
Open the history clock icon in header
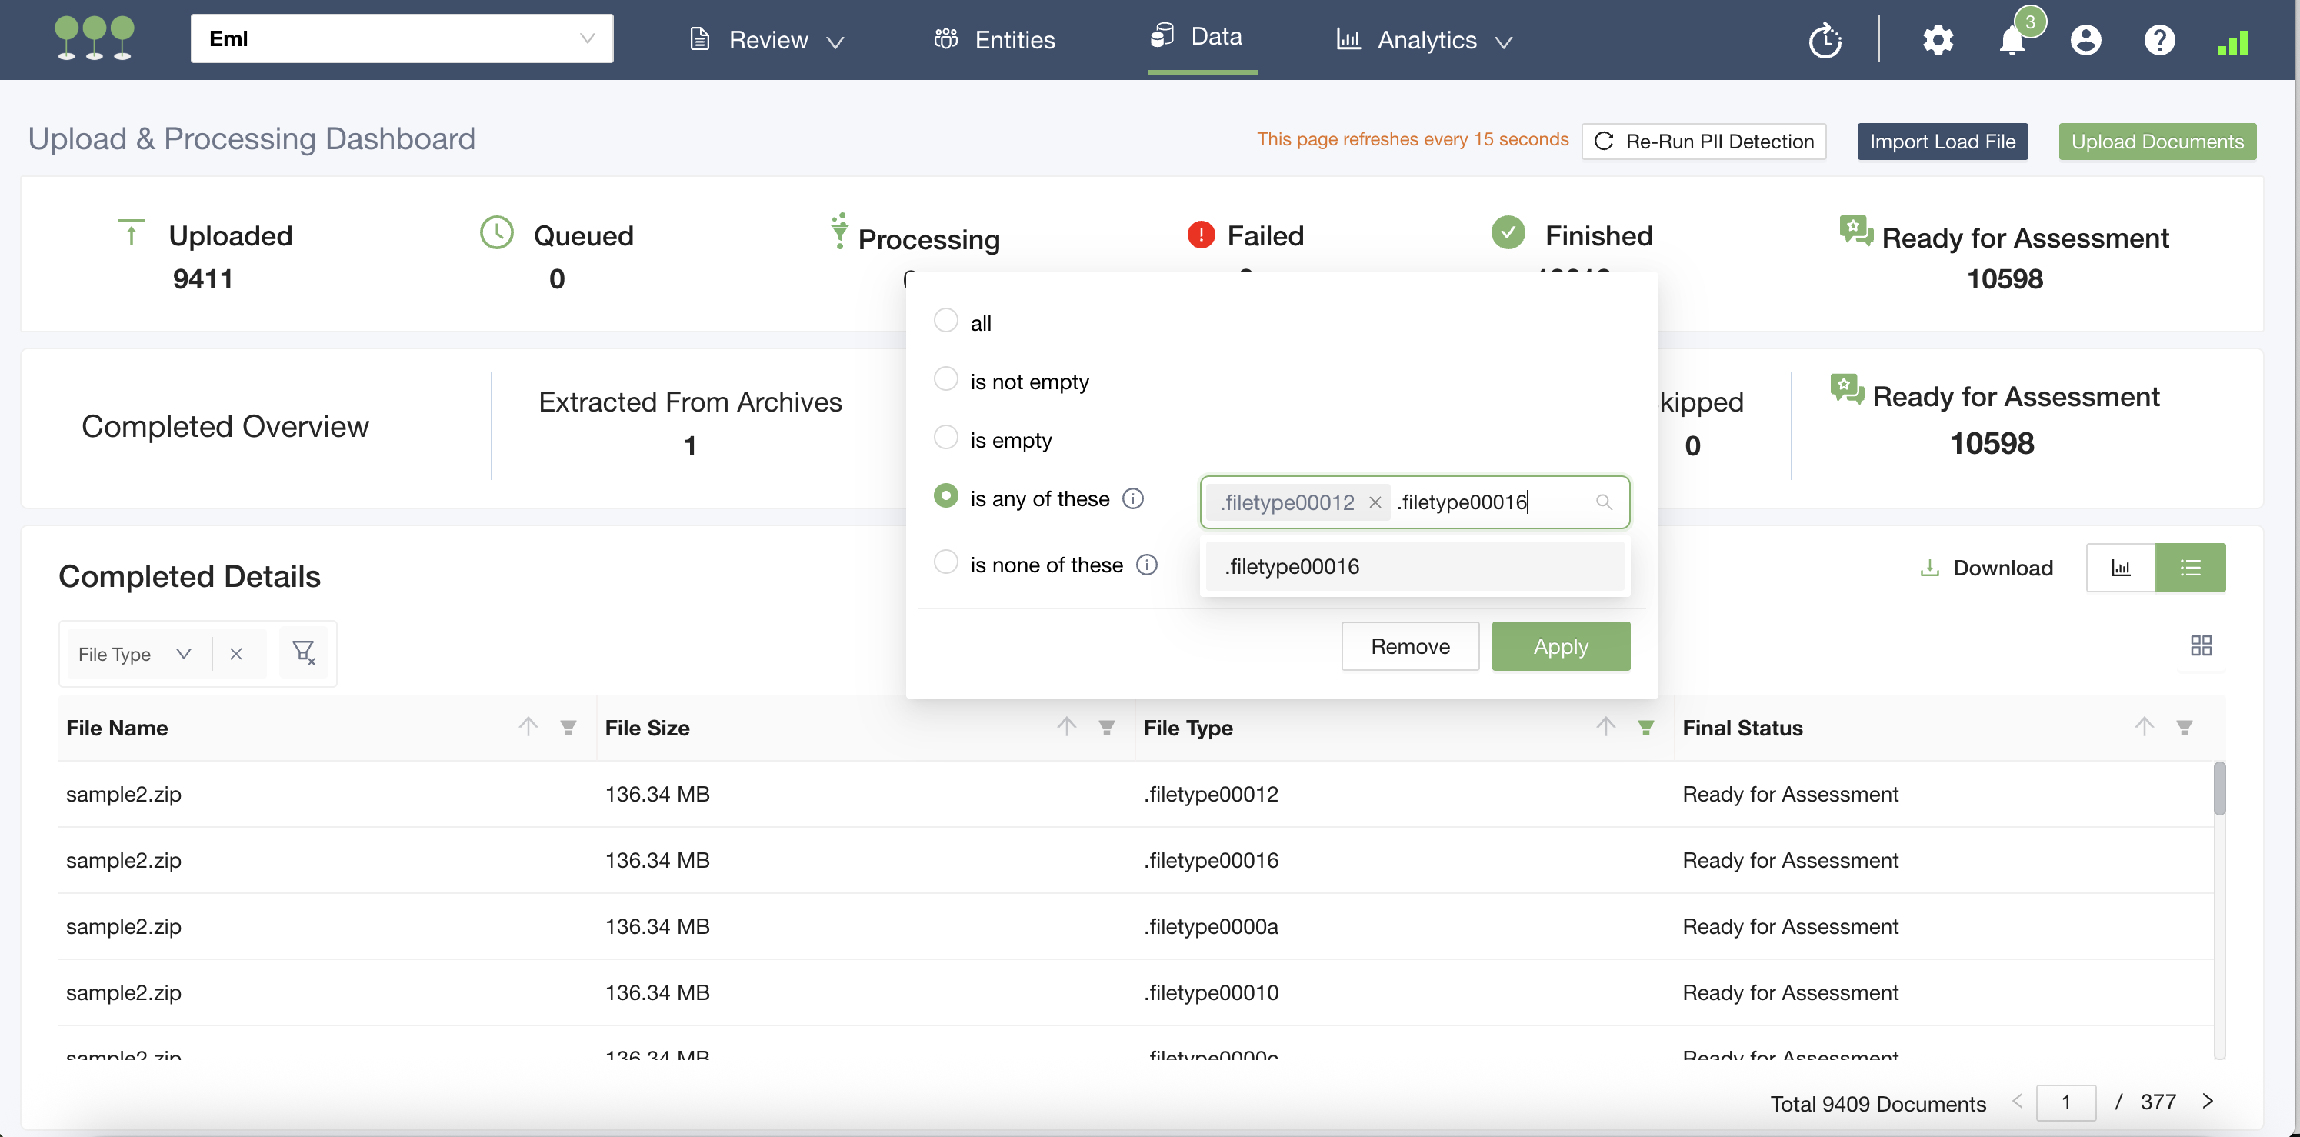(1825, 40)
